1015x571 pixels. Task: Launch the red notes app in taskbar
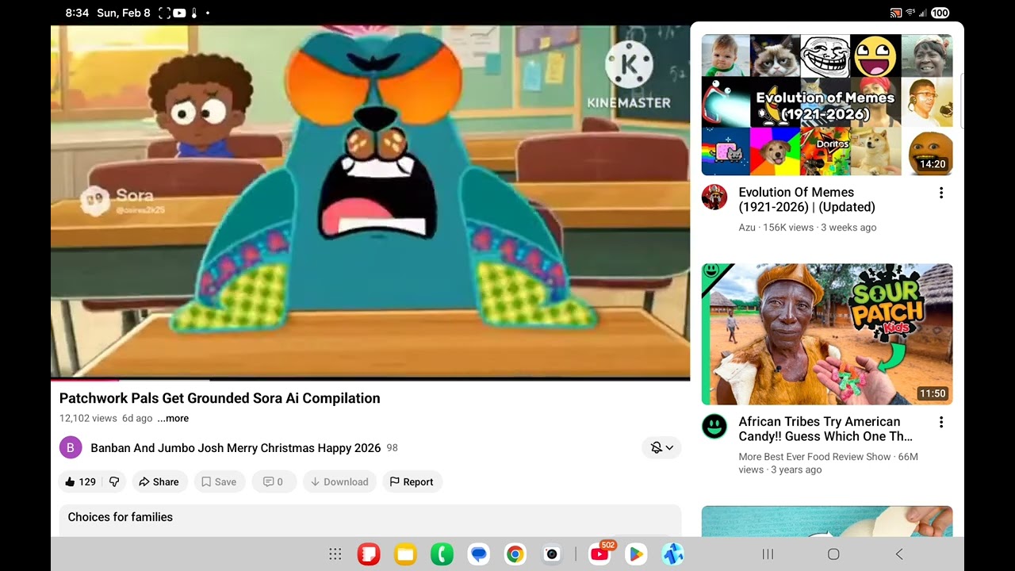369,554
